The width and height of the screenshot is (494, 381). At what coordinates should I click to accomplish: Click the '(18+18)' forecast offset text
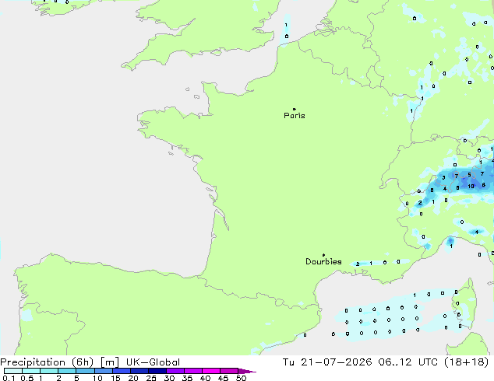pos(466,362)
